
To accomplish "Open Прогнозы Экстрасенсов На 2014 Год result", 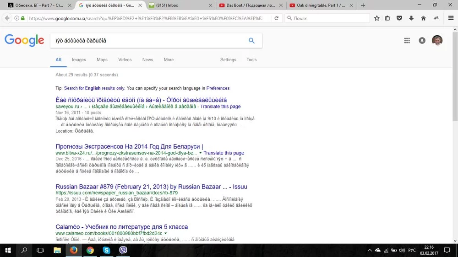I will (129, 146).
